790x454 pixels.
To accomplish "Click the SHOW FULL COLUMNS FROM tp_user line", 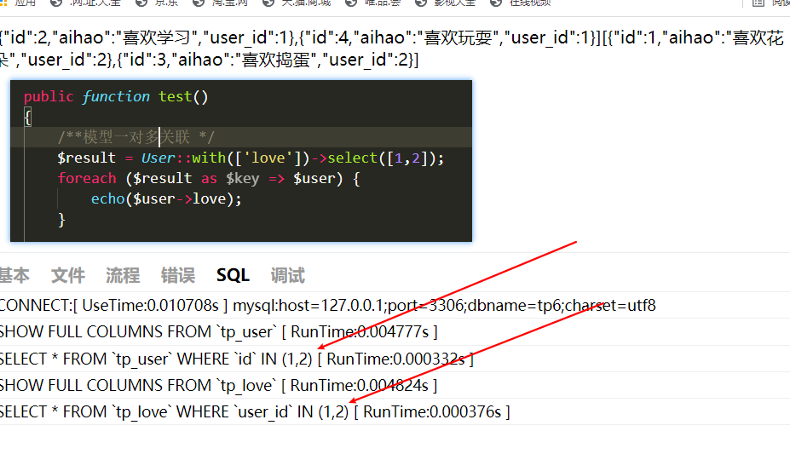I will tap(218, 332).
